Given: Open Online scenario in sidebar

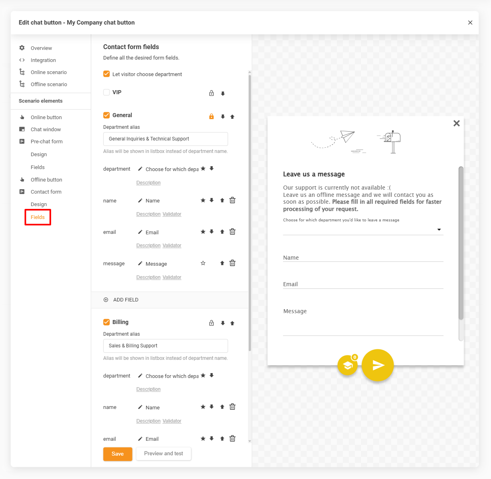Looking at the screenshot, I should click(49, 72).
